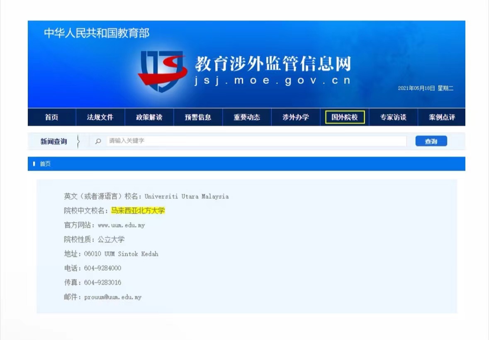Open the 首页 navigation tab

(51, 117)
